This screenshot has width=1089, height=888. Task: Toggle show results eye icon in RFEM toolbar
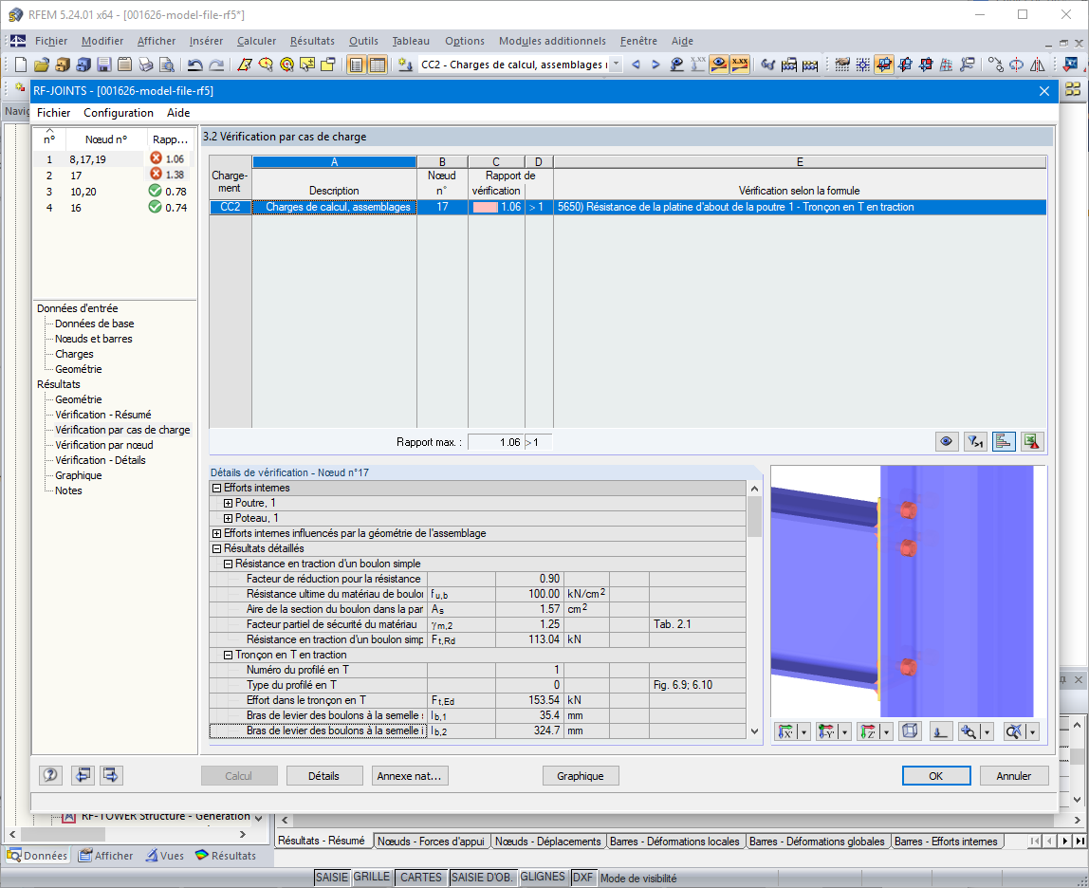[719, 65]
